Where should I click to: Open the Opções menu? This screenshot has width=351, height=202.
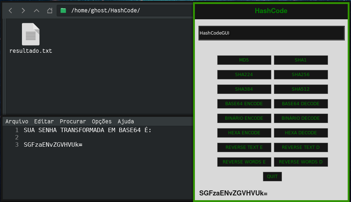(x=102, y=121)
